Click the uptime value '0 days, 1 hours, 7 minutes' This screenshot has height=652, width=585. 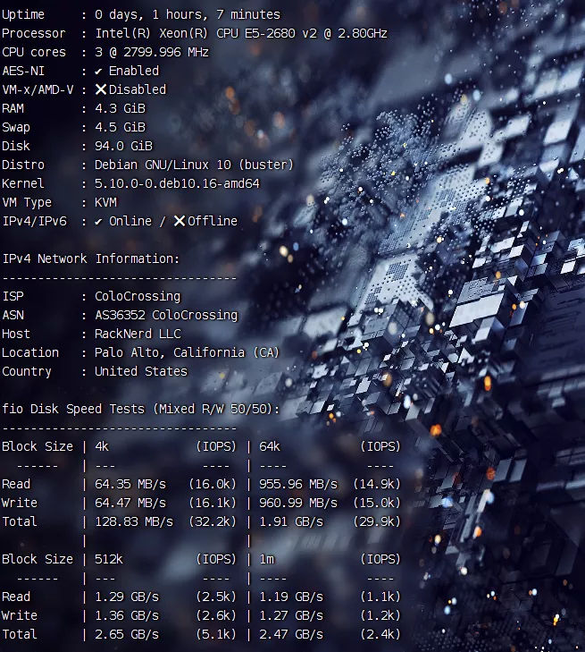pyautogui.click(x=188, y=14)
